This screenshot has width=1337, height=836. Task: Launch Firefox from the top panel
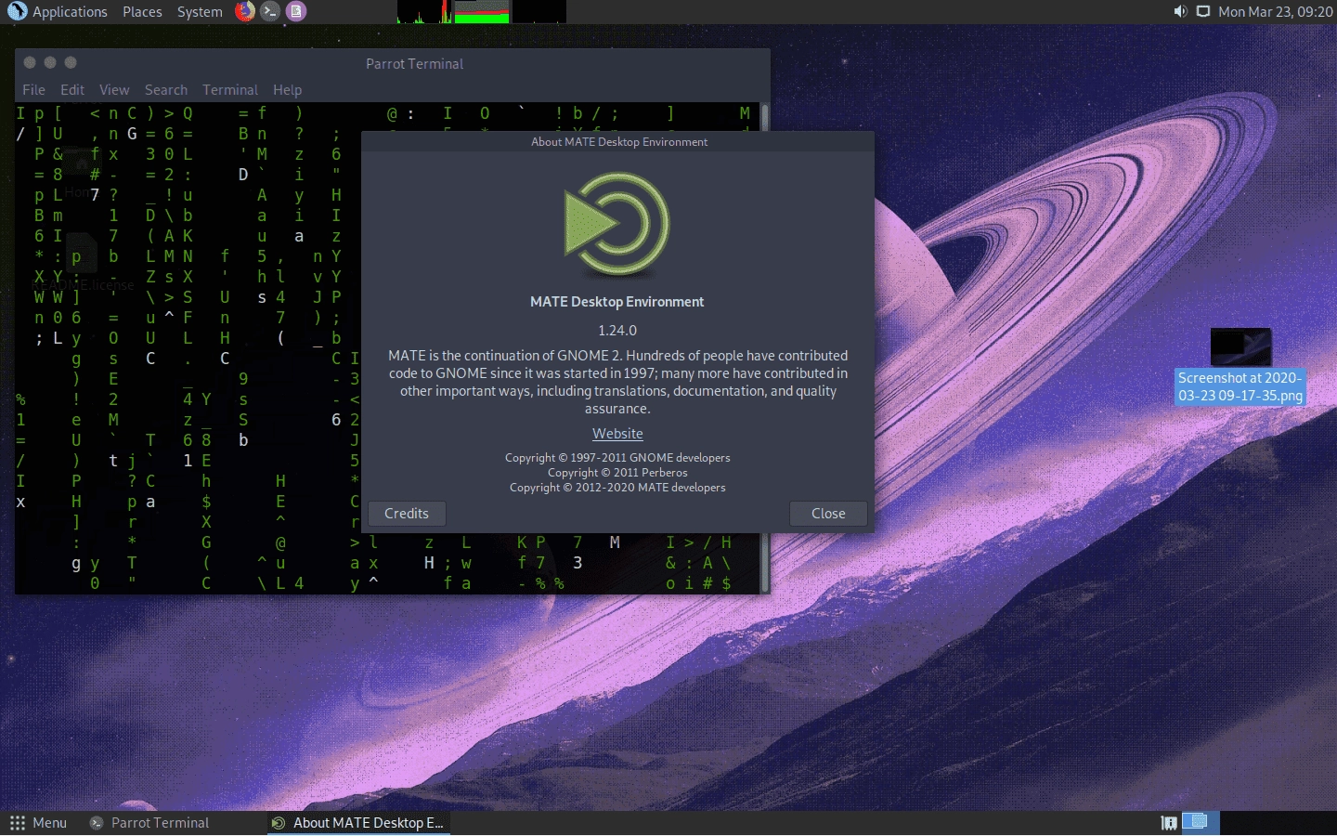click(244, 11)
